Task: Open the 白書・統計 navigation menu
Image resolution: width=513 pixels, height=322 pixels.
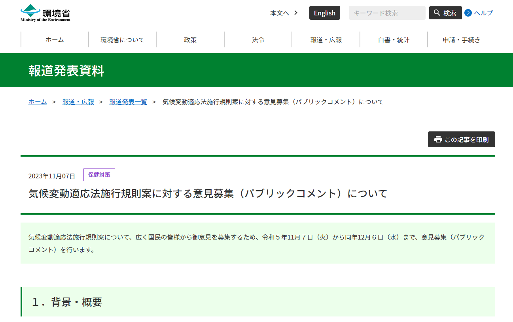Action: [x=393, y=39]
